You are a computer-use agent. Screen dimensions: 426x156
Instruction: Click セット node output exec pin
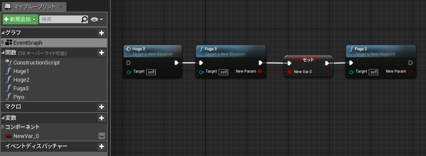point(327,63)
